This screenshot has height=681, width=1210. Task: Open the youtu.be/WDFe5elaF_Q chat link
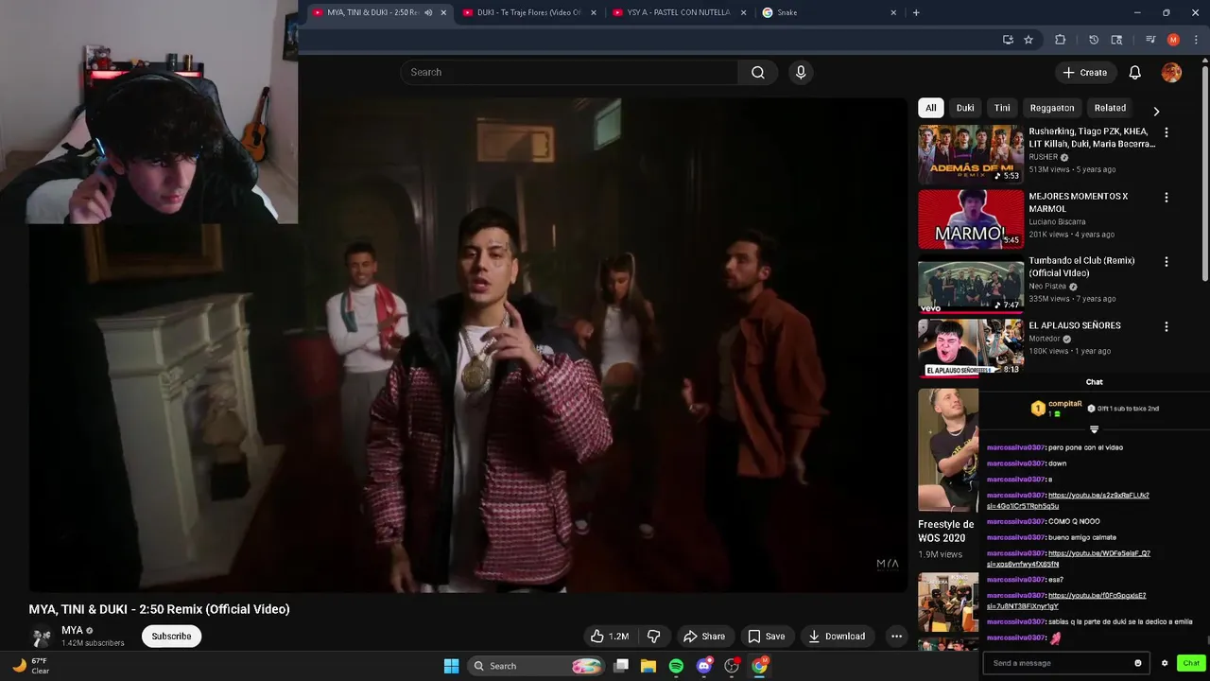(x=1068, y=559)
